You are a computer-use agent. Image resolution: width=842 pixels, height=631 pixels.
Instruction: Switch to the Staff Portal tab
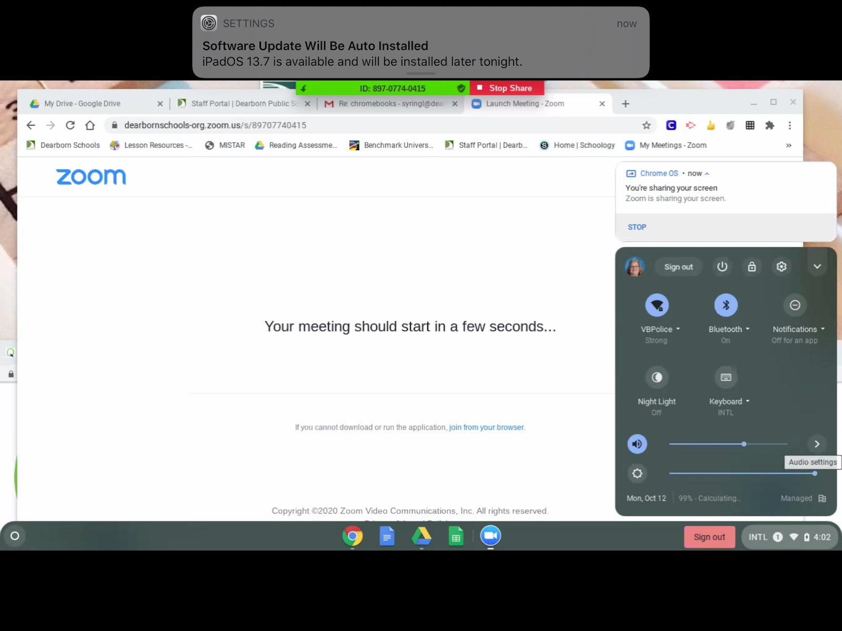pos(243,104)
